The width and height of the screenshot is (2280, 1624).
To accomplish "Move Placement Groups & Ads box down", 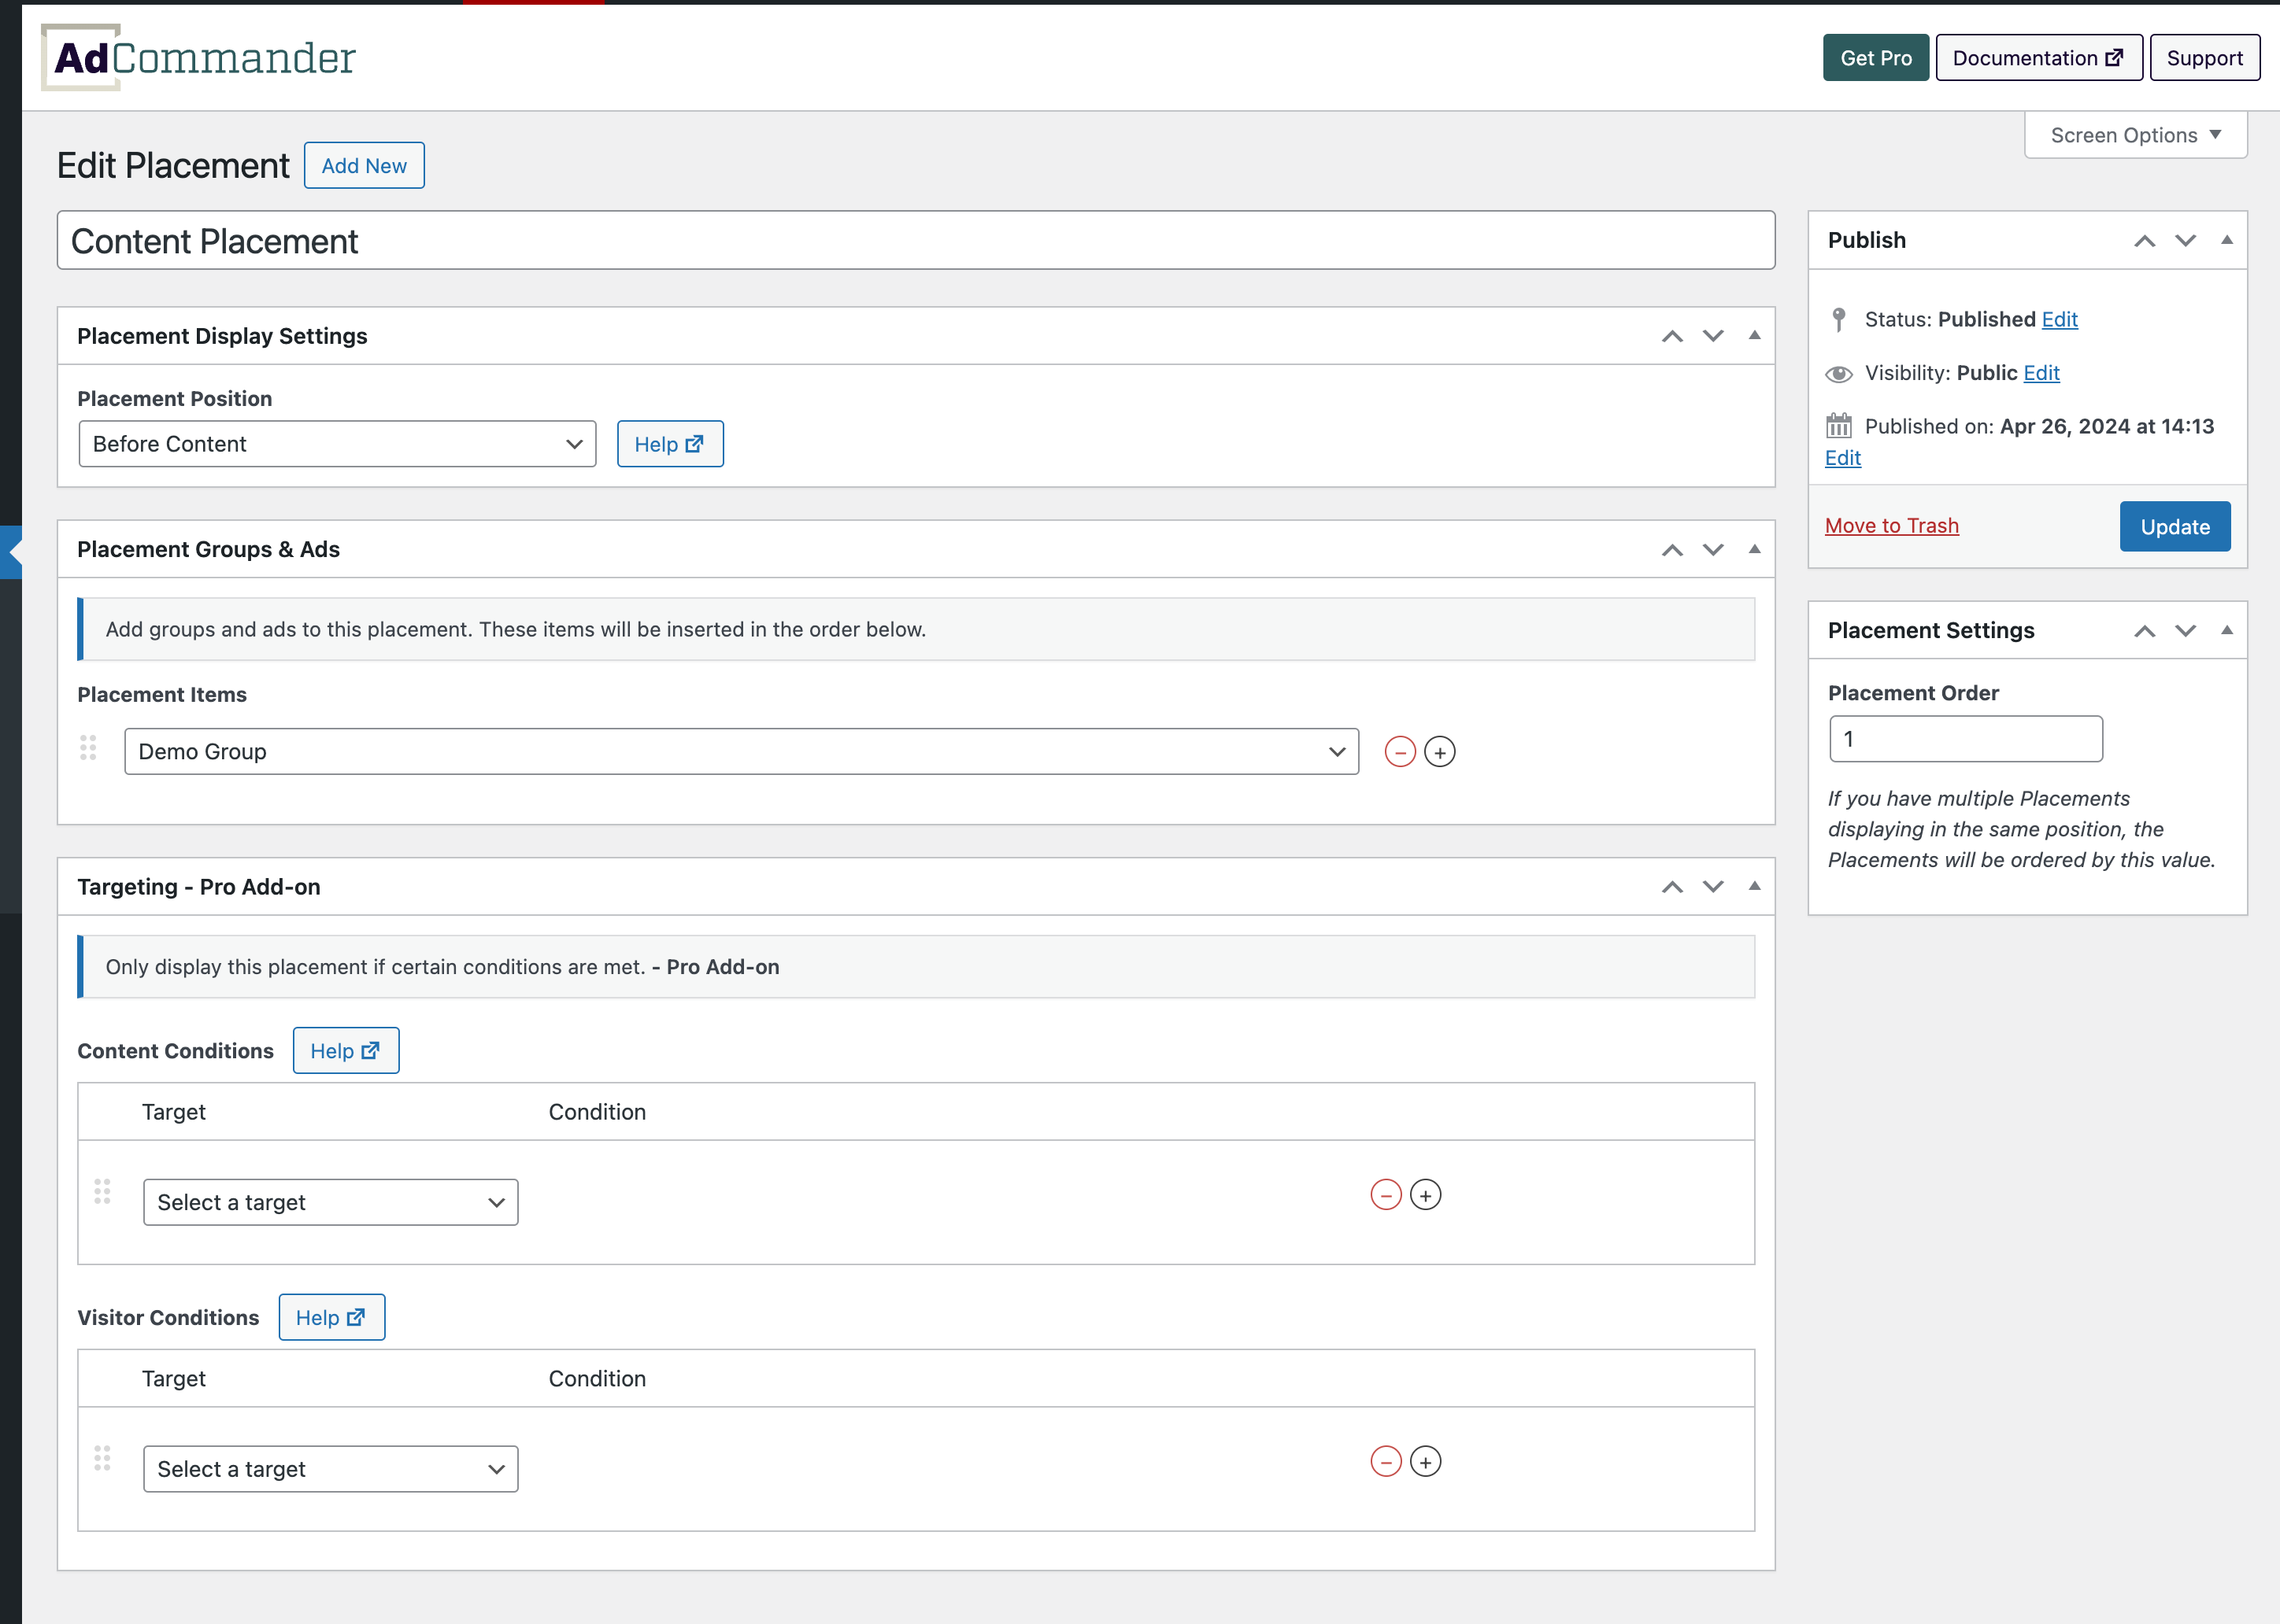I will [x=1712, y=549].
